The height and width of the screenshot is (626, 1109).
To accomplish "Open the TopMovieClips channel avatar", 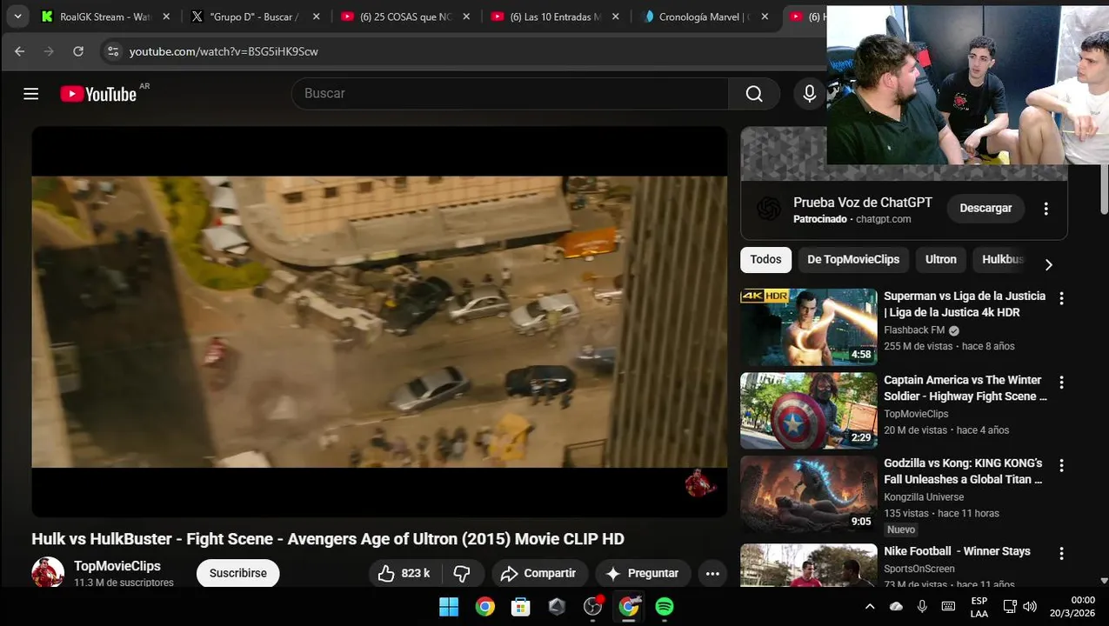I will (48, 572).
